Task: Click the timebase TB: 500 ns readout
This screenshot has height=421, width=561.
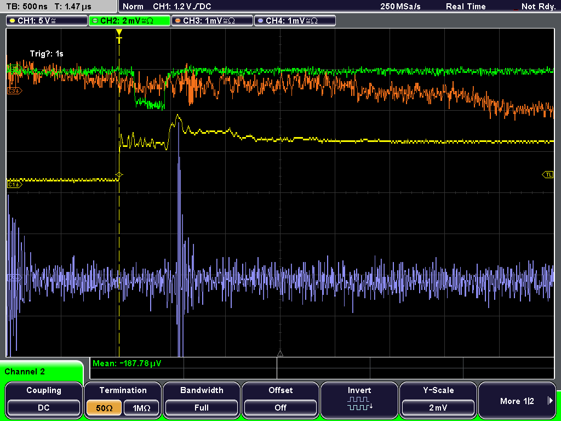Action: 27,7
